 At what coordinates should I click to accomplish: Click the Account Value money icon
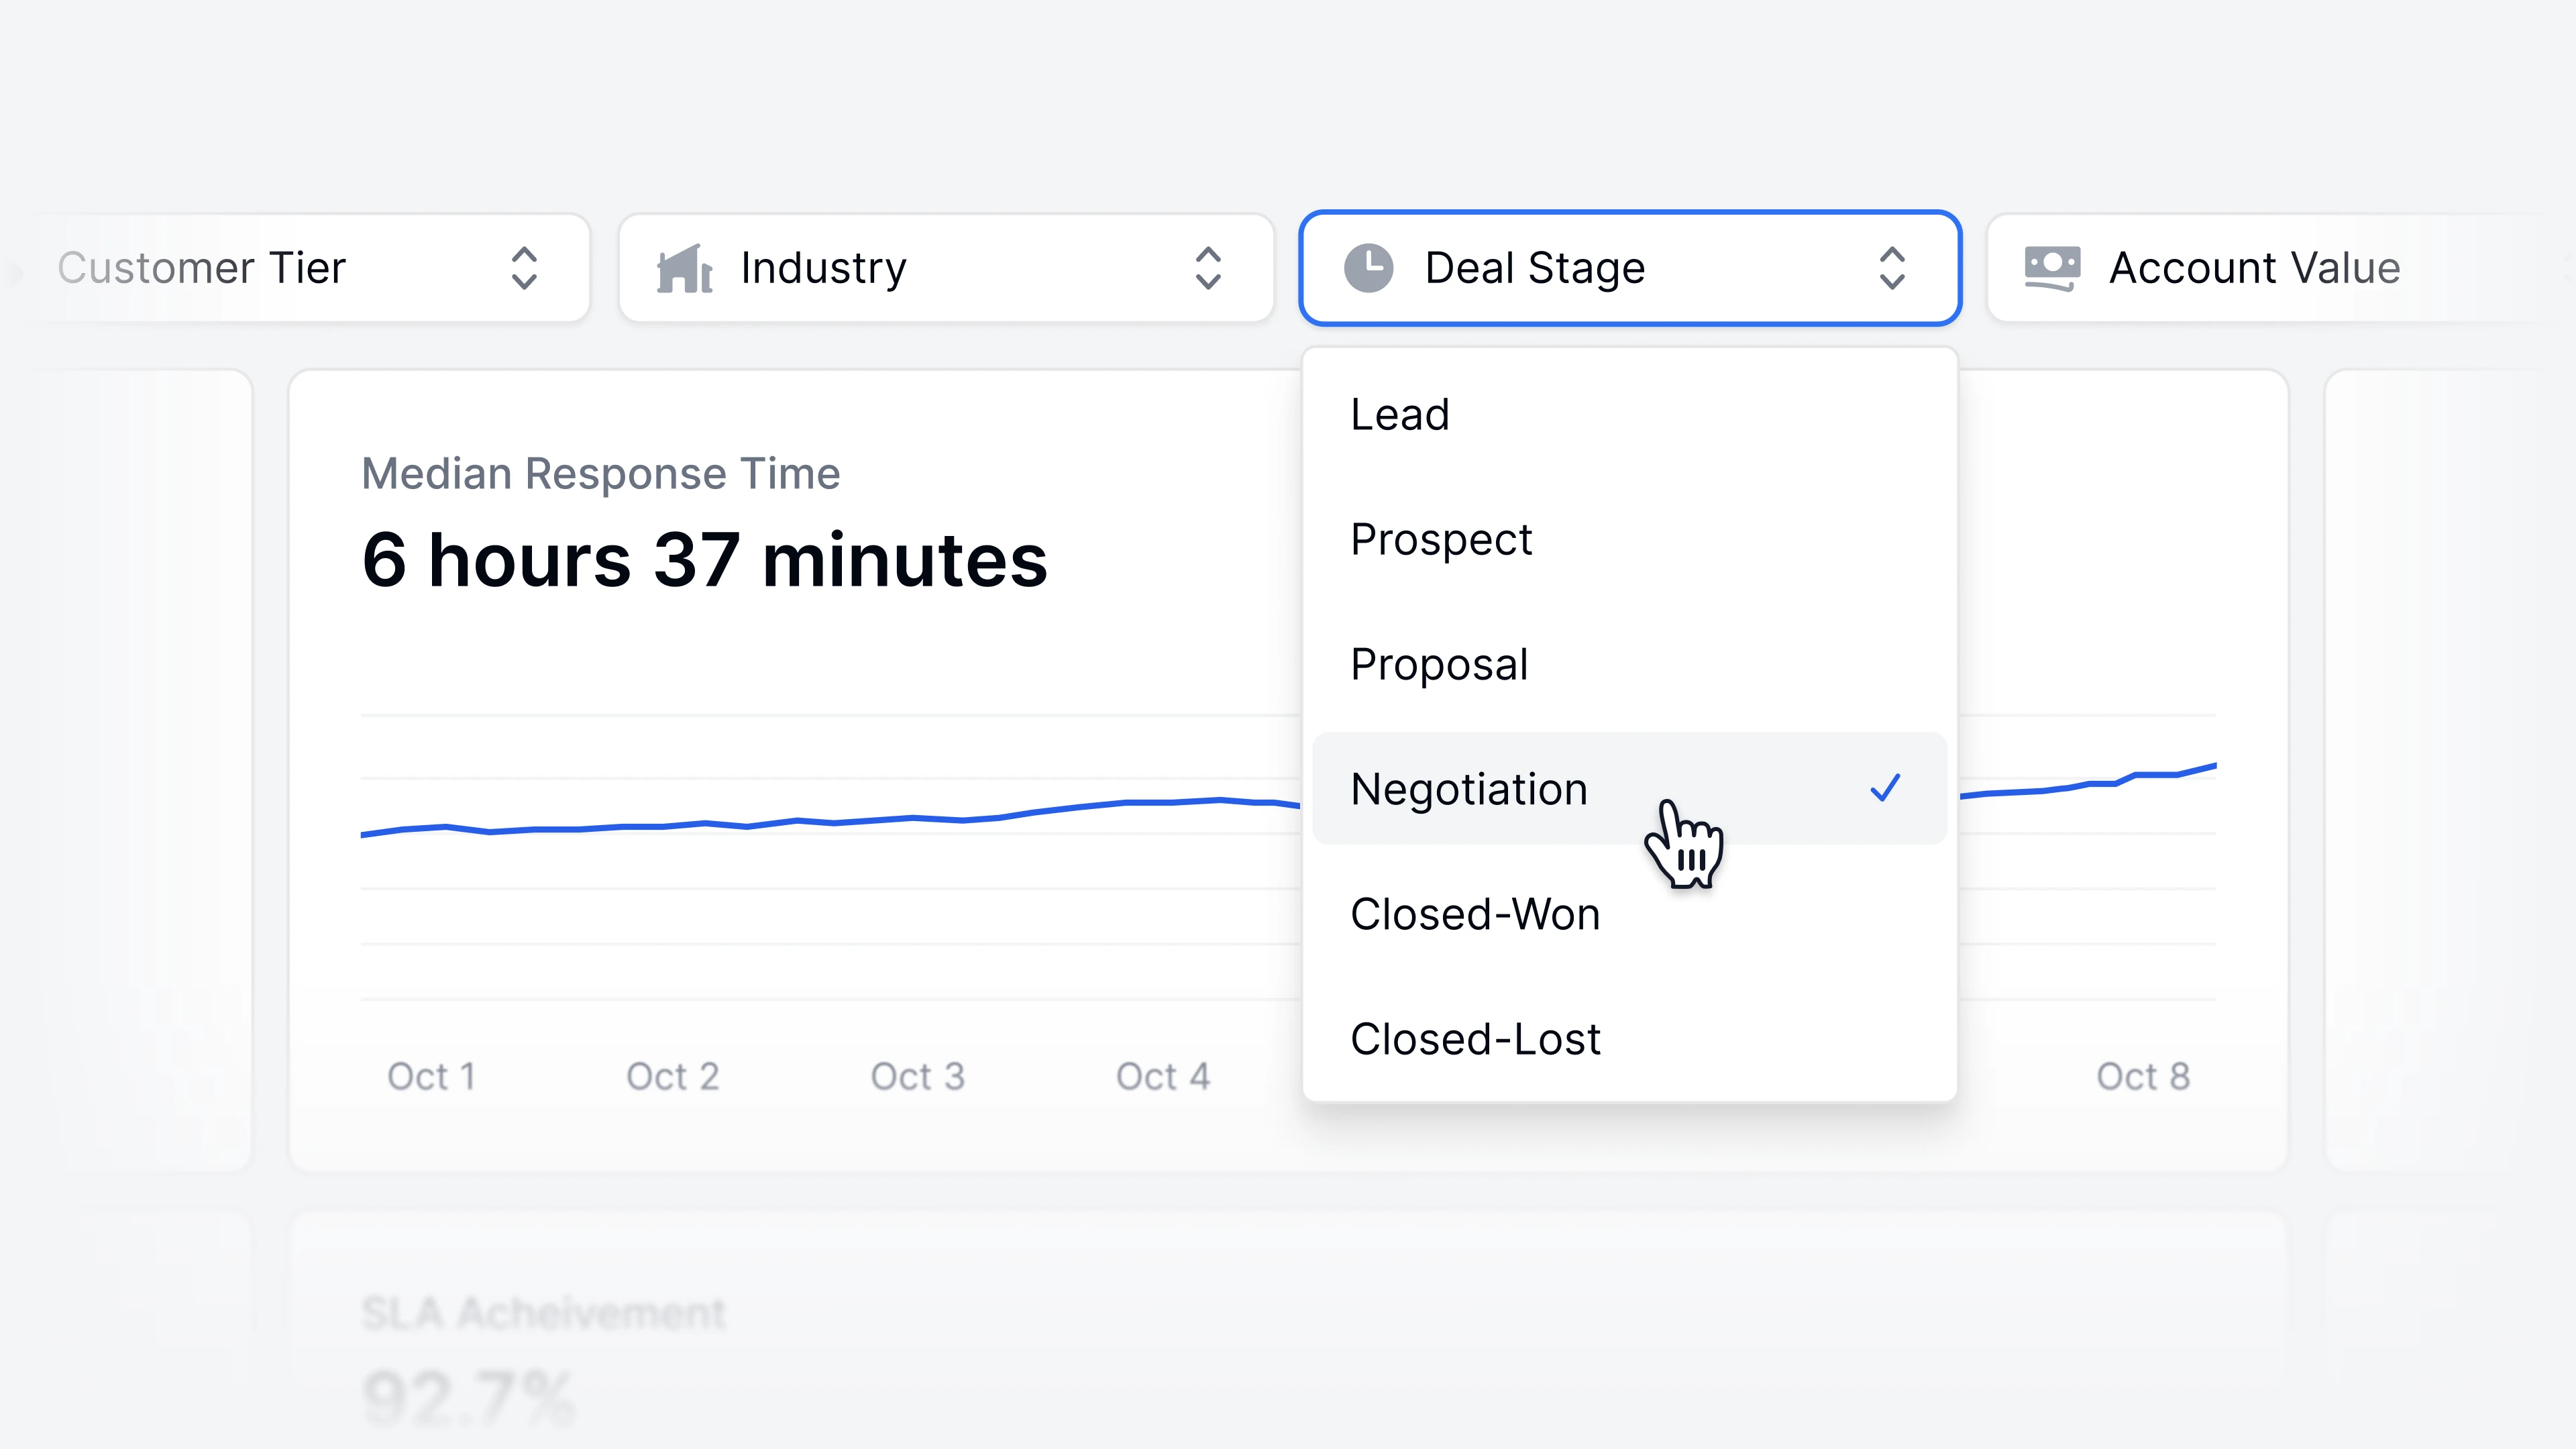2051,268
